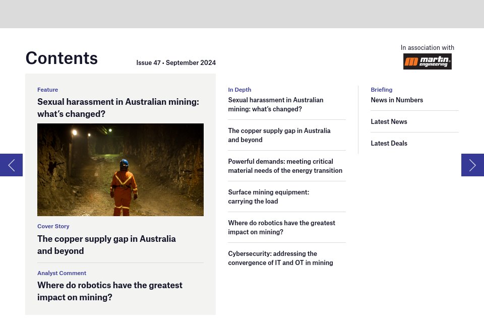This screenshot has width=484, height=330.
Task: Select the 'In Depth' section heading
Action: (239, 90)
